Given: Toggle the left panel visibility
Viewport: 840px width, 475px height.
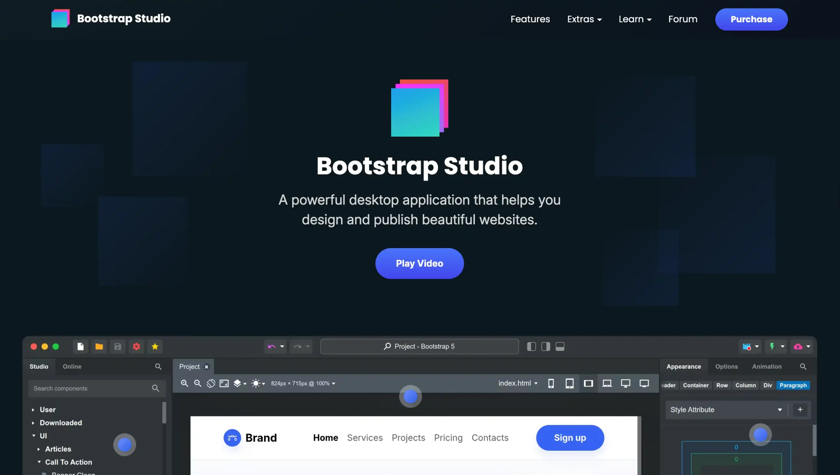Looking at the screenshot, I should pos(531,346).
